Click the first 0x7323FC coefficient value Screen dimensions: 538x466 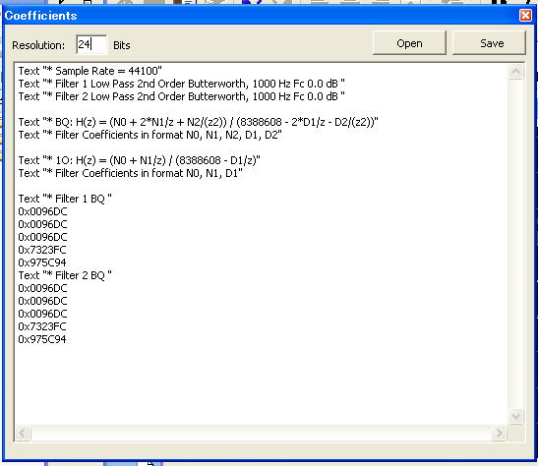click(x=42, y=250)
